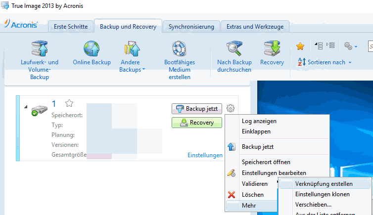Click the search input field
The image size is (373, 215).
[371, 46]
